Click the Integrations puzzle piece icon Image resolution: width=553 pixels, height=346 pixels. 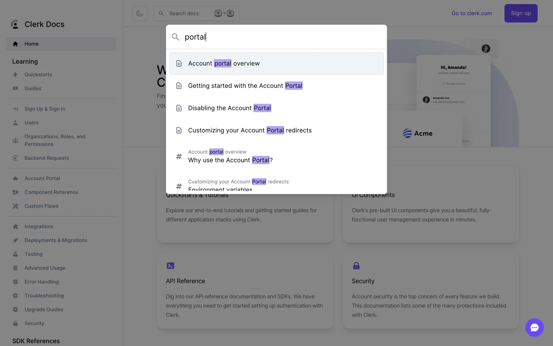[16, 227]
